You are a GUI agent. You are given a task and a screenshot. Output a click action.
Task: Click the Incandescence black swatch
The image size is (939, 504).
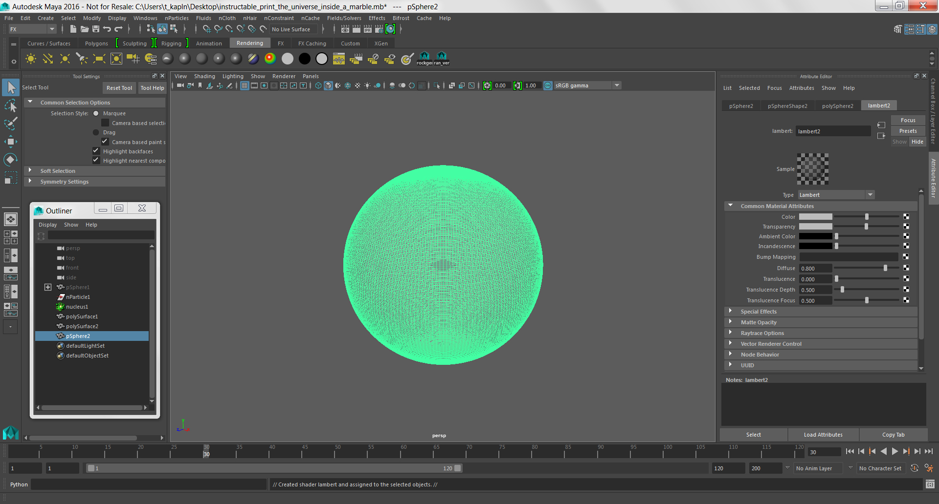pos(815,246)
